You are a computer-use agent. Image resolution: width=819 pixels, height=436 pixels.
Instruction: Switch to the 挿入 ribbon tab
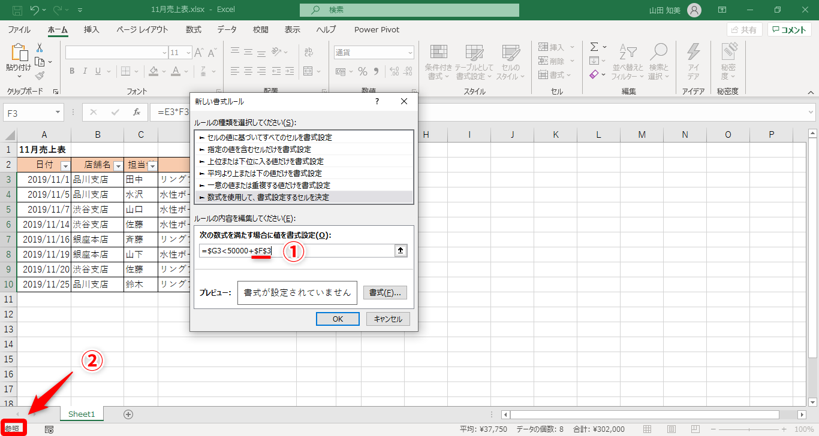pos(92,29)
